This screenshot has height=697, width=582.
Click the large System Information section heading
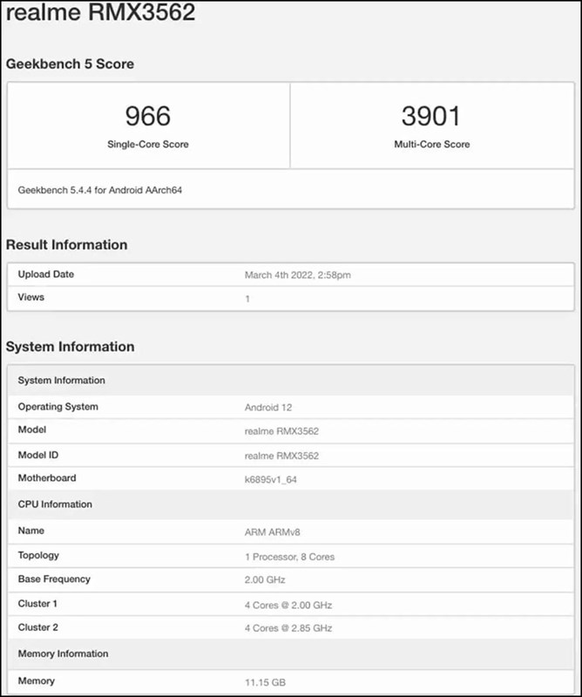[71, 346]
